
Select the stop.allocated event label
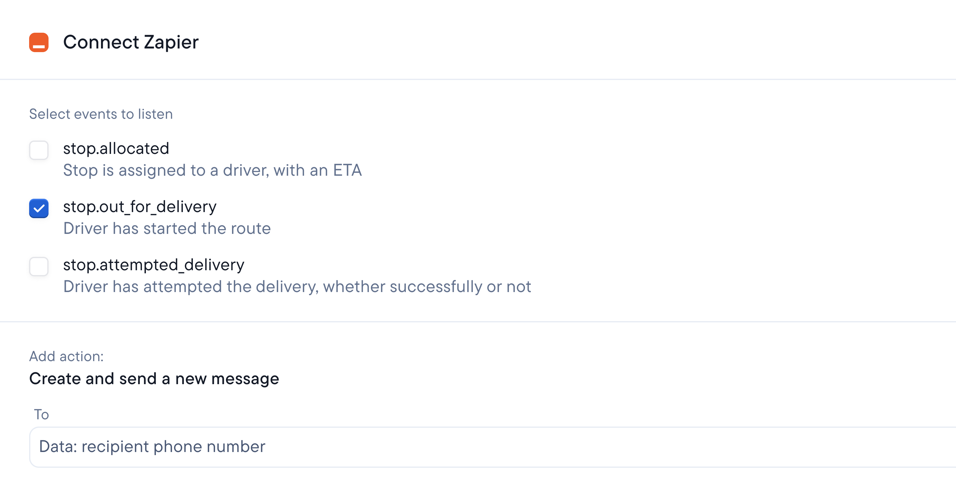[x=116, y=148]
